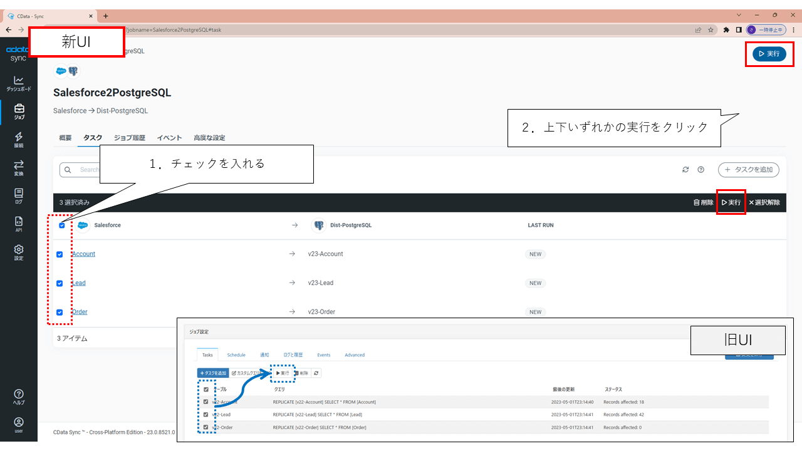Click the search magnifier icon in the task search

[x=68, y=170]
